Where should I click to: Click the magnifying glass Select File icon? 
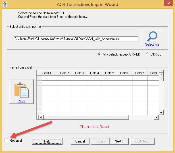(x=152, y=36)
